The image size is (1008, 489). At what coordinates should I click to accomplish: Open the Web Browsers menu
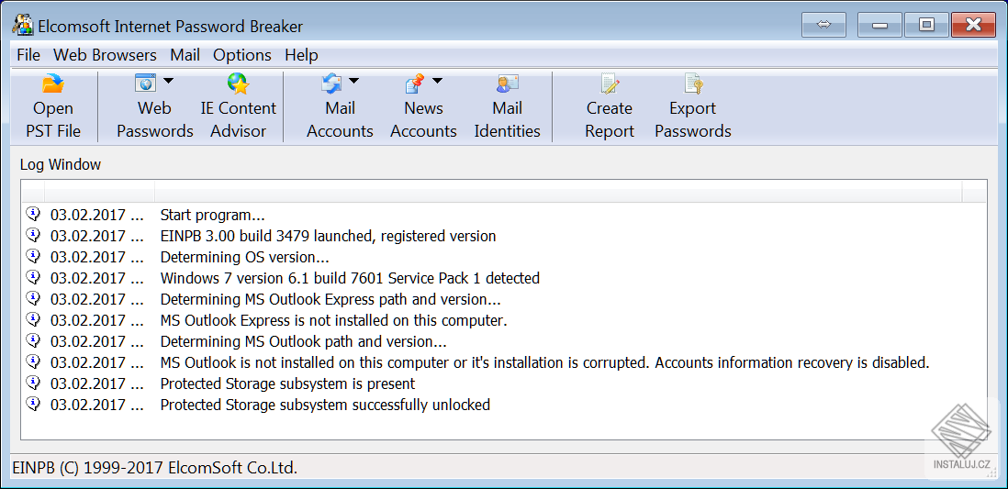tap(105, 55)
